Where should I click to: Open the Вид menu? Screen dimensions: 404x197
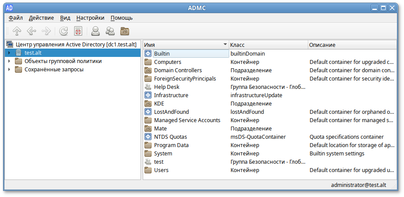(65, 18)
